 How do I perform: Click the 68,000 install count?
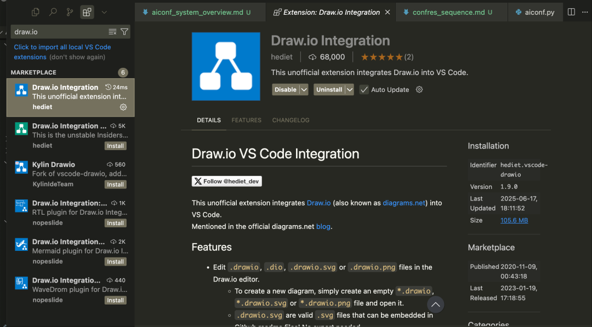pos(327,57)
